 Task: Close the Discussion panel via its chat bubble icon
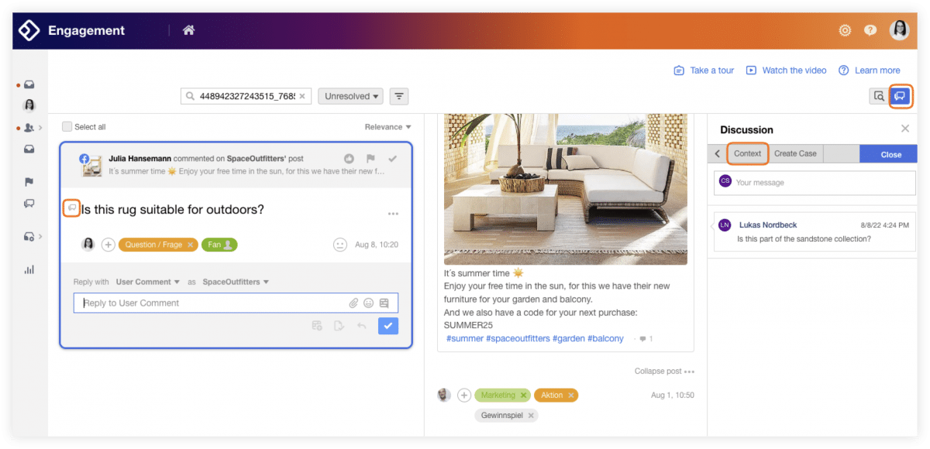pyautogui.click(x=900, y=96)
